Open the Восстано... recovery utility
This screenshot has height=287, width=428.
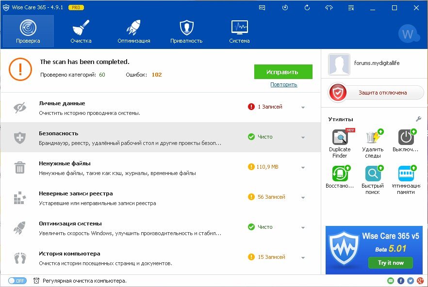340,177
